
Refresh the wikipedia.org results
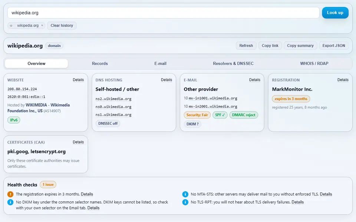click(x=246, y=46)
